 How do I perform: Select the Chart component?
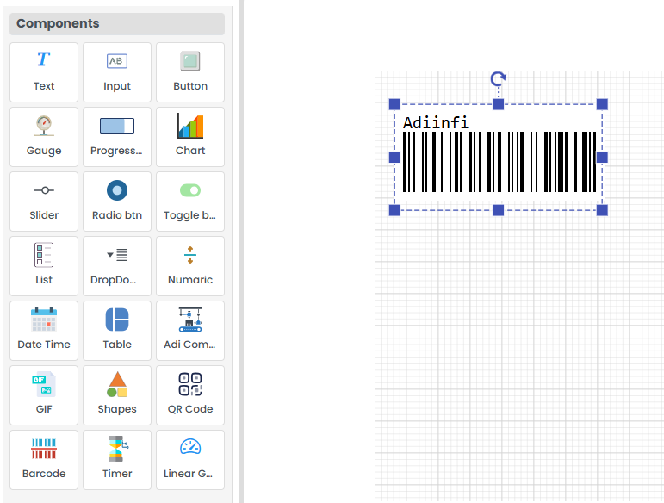click(x=190, y=137)
